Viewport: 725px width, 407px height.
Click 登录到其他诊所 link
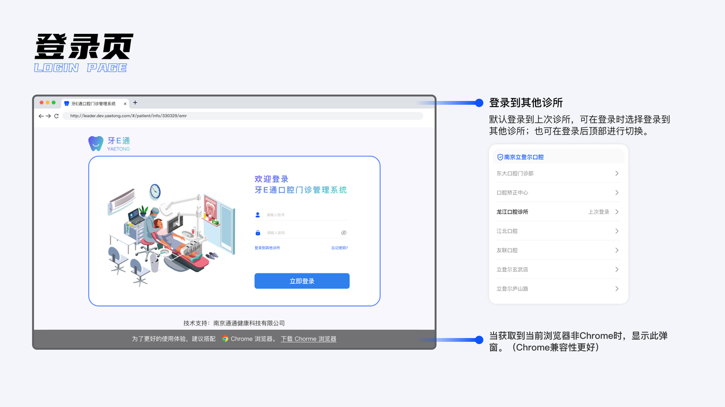[x=267, y=247]
